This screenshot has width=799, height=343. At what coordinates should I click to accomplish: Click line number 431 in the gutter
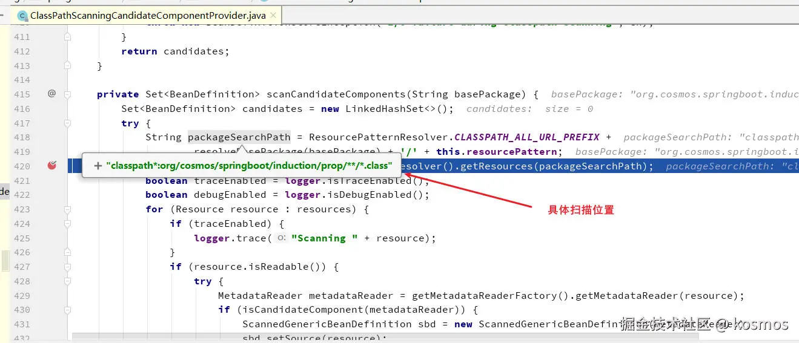(22, 324)
